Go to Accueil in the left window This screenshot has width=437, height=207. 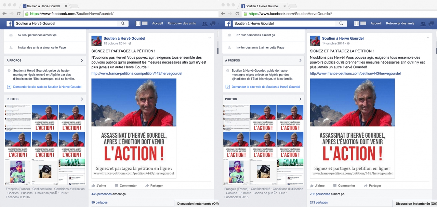158,24
